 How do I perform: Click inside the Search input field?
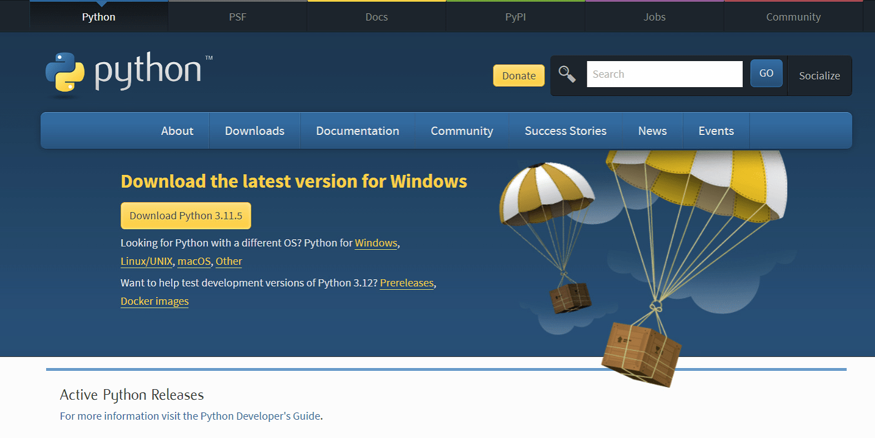click(664, 74)
